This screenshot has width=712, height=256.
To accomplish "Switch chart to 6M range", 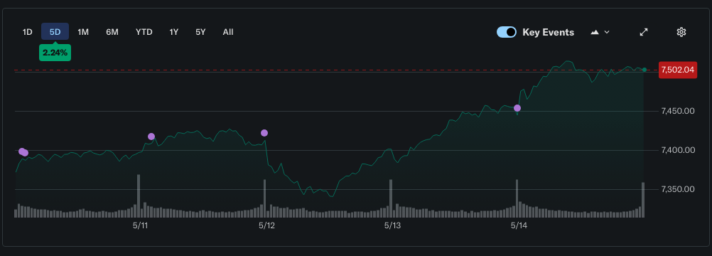I will (112, 32).
